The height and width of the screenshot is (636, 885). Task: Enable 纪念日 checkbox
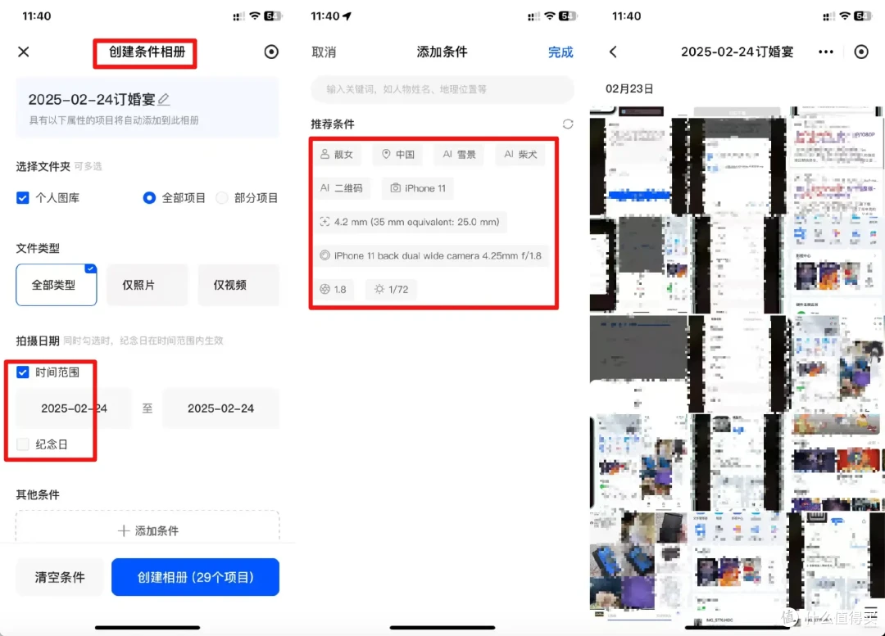point(23,444)
